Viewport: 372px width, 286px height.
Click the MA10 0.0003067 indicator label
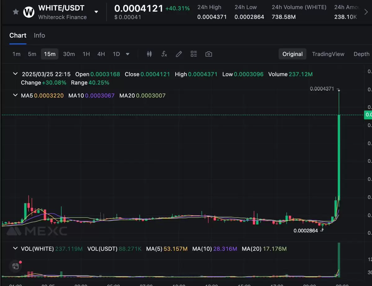[91, 96]
